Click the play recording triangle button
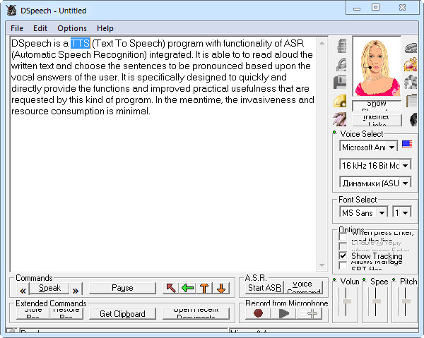This screenshot has height=338, width=424. pyautogui.click(x=284, y=313)
